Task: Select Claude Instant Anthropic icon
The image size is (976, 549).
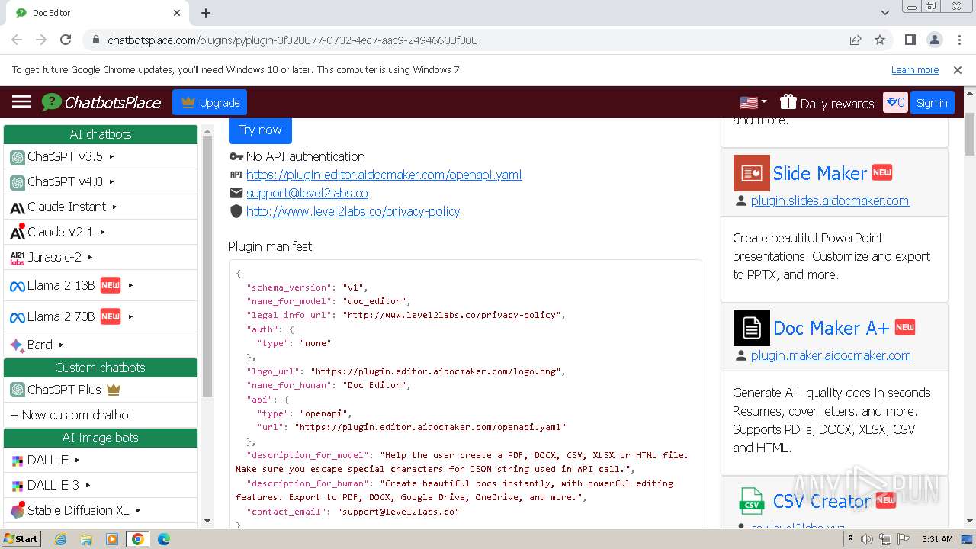Action: click(18, 207)
